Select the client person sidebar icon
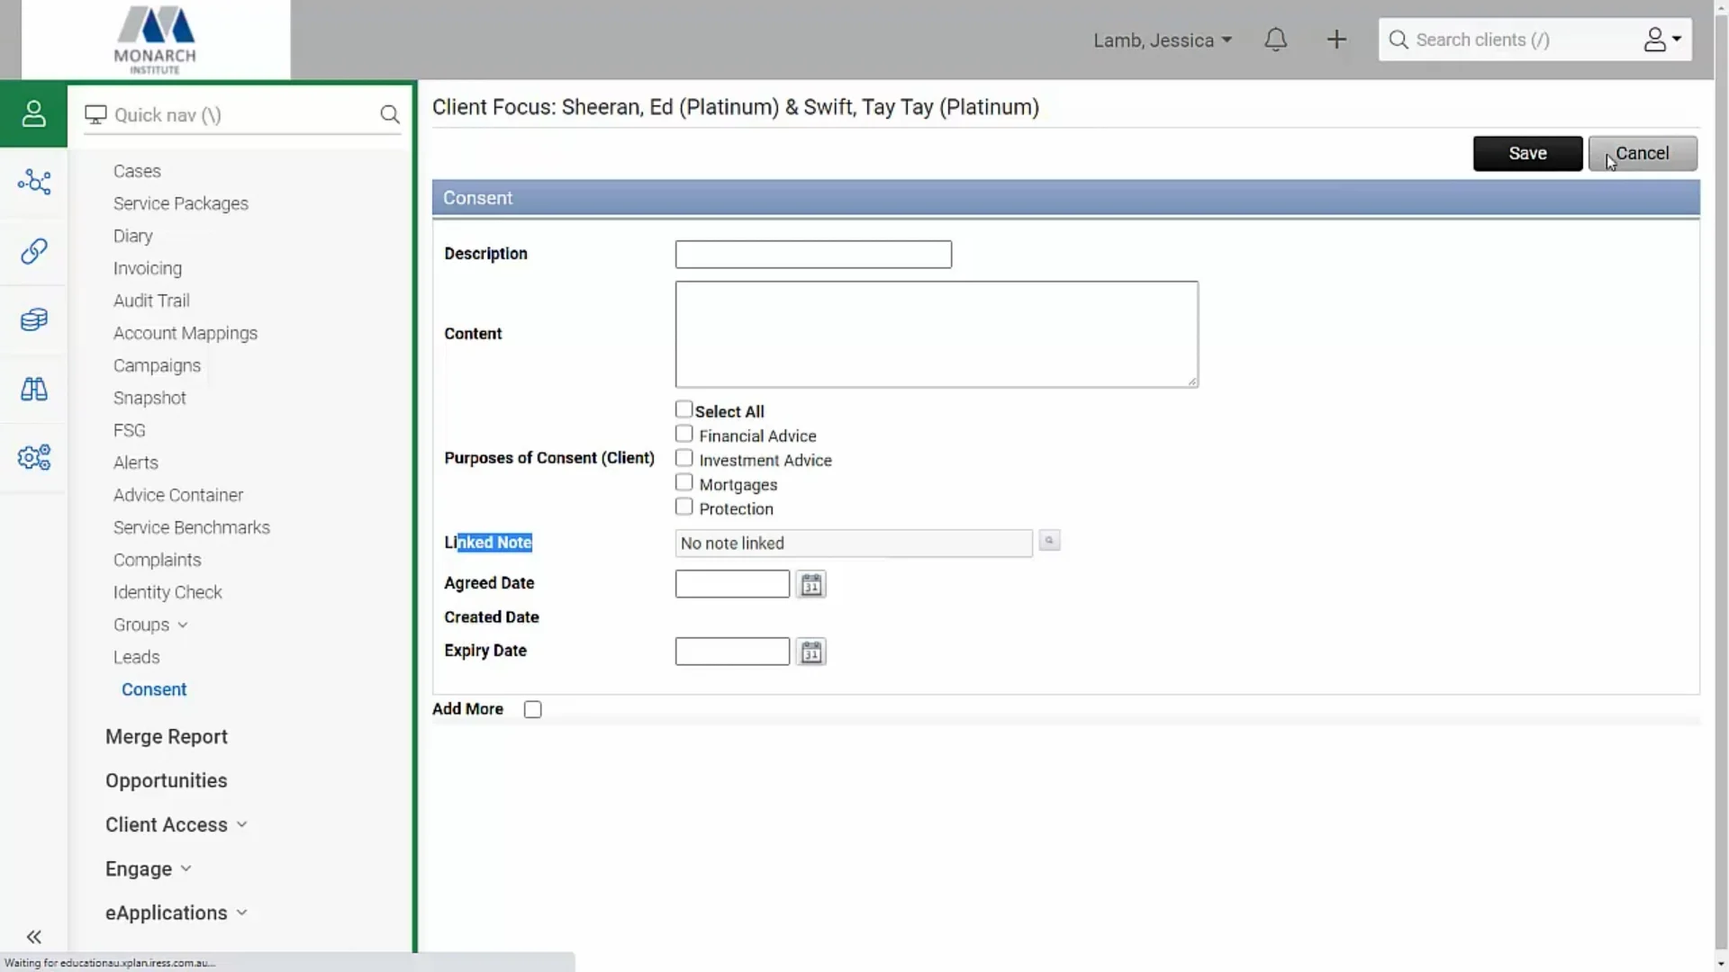Screen dimensions: 1729x972 coord(33,113)
